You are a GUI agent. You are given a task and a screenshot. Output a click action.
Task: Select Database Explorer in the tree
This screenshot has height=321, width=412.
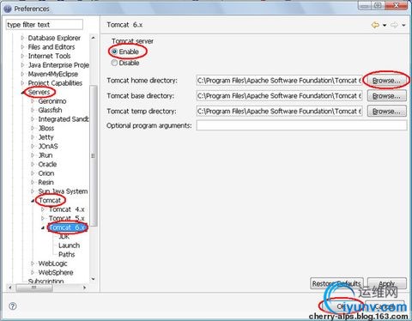tap(54, 38)
